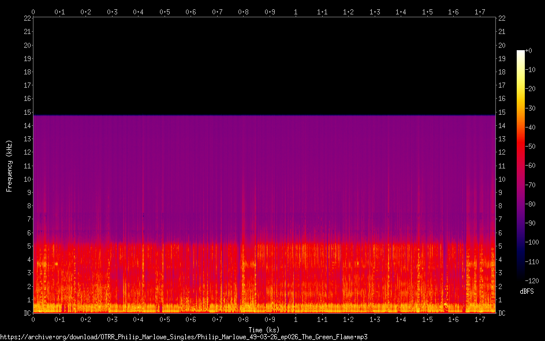545x341 pixels.
Task: Click the black empty region above 15 kHz
Action: [x=264, y=63]
